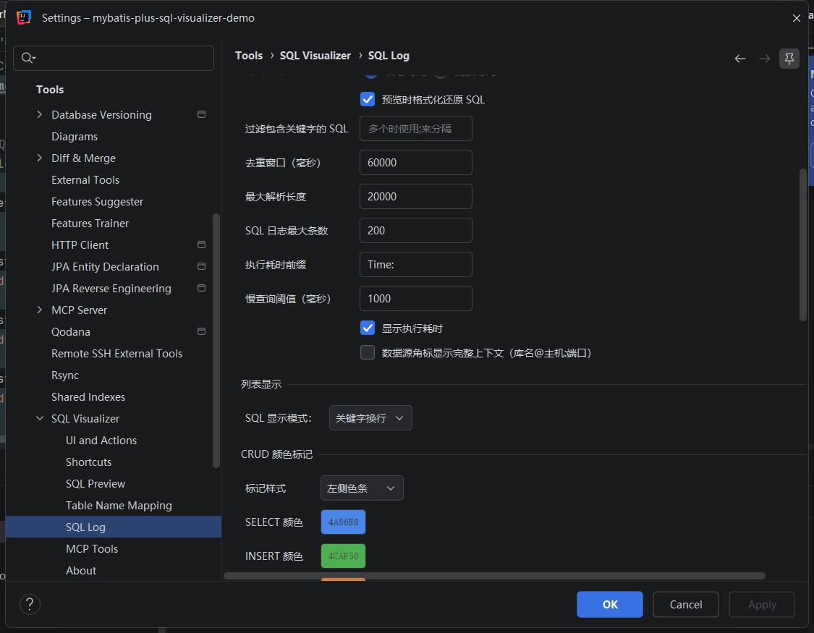Select External Tools settings page
Screen dimensions: 814x633
85,179
